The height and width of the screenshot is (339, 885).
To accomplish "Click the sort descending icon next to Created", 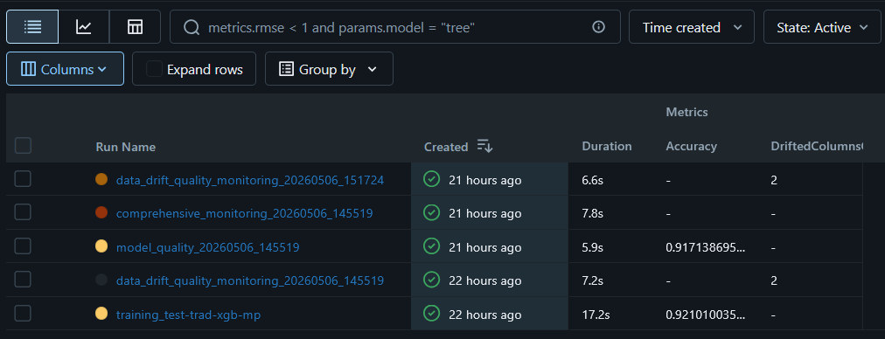I will click(484, 146).
